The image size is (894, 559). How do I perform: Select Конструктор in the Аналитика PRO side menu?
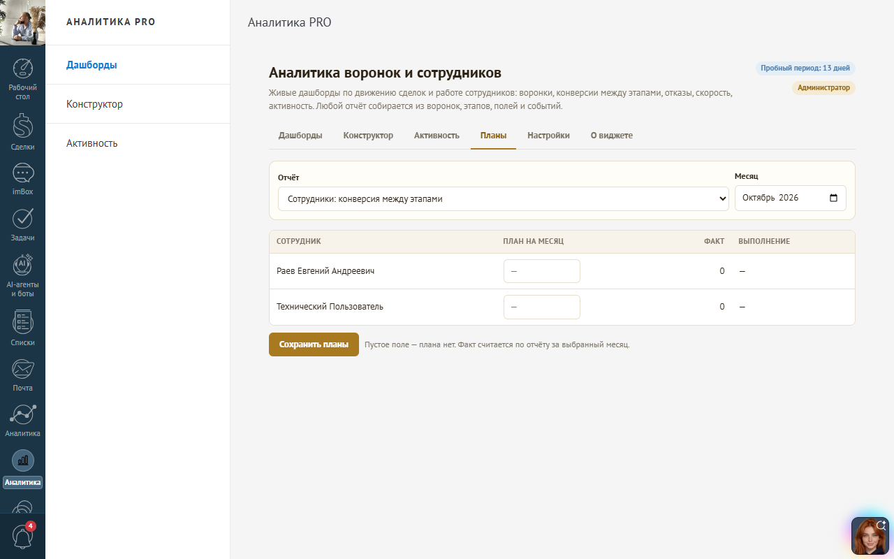tap(138, 104)
